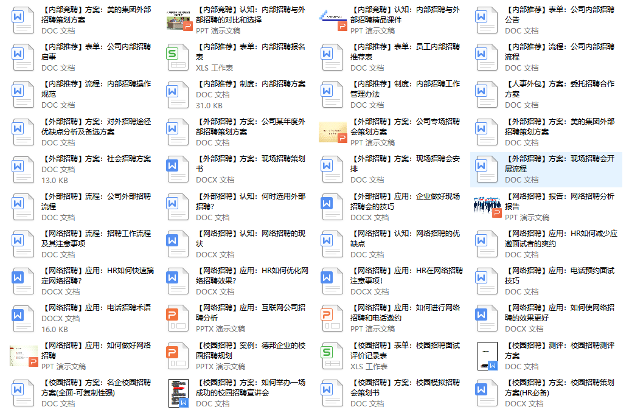Select file name 【外部招聘】方案：社会招聘方案

coord(96,159)
